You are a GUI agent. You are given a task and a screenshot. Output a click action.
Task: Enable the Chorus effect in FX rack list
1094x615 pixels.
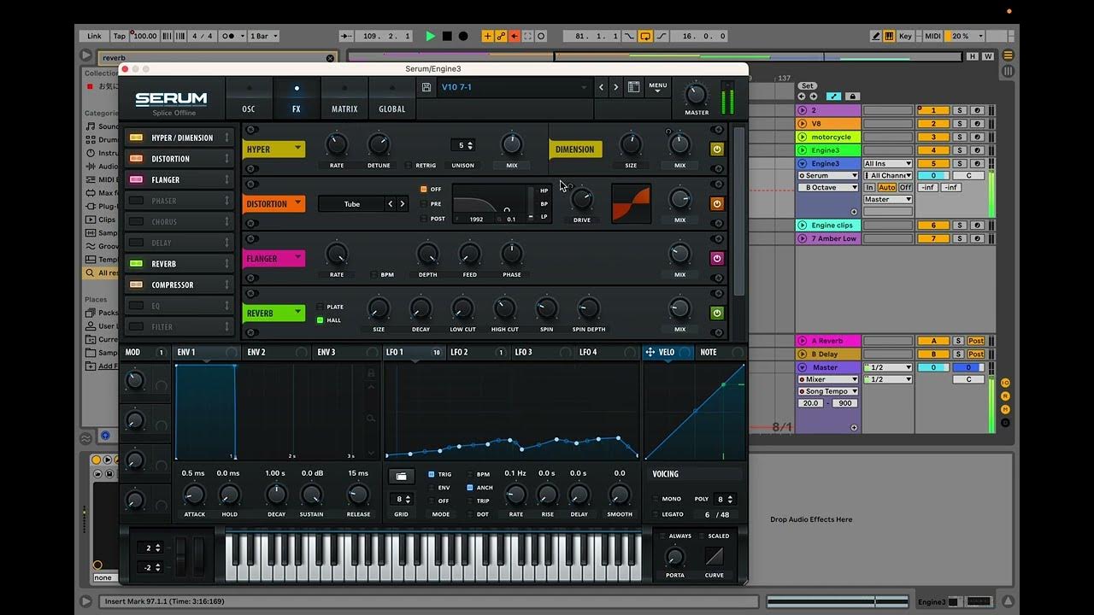pyautogui.click(x=136, y=222)
